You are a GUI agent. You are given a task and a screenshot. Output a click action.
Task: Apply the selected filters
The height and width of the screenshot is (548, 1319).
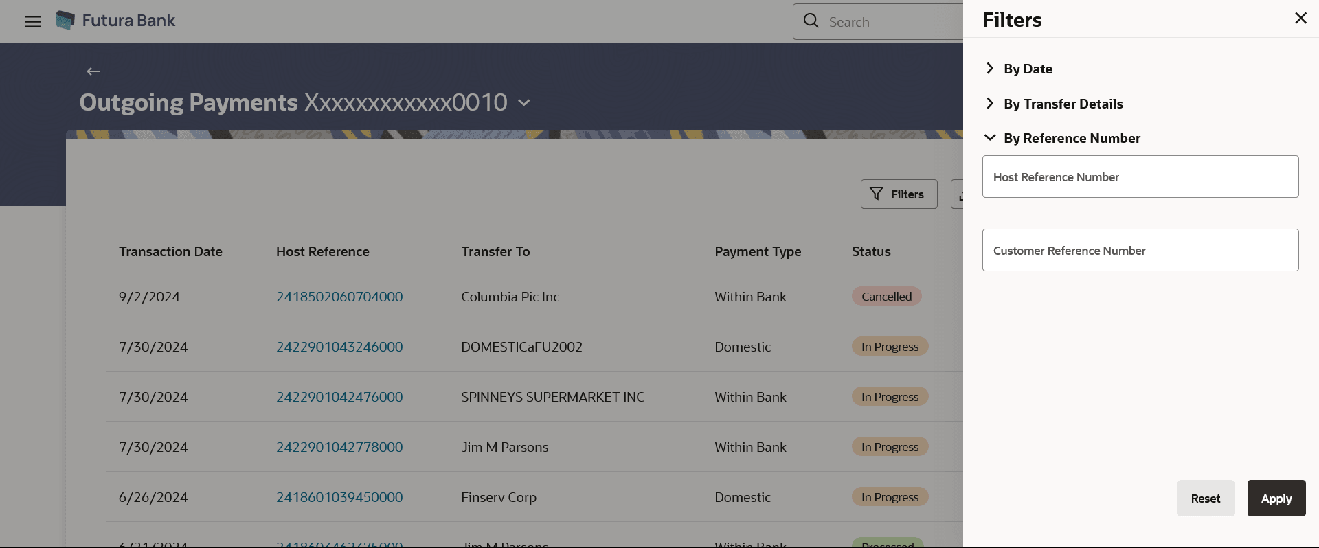pos(1276,499)
